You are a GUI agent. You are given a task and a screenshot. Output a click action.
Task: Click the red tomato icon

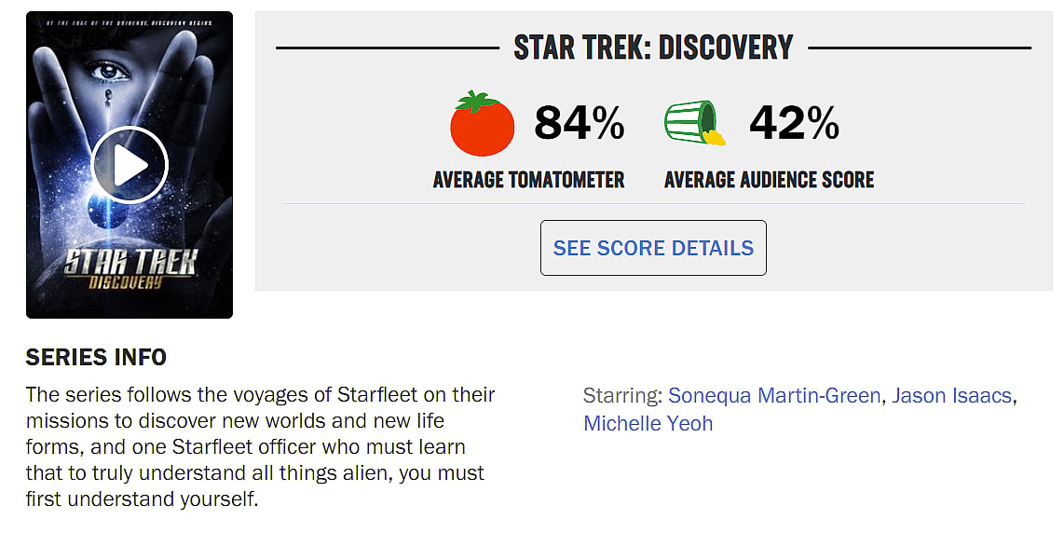[x=482, y=124]
